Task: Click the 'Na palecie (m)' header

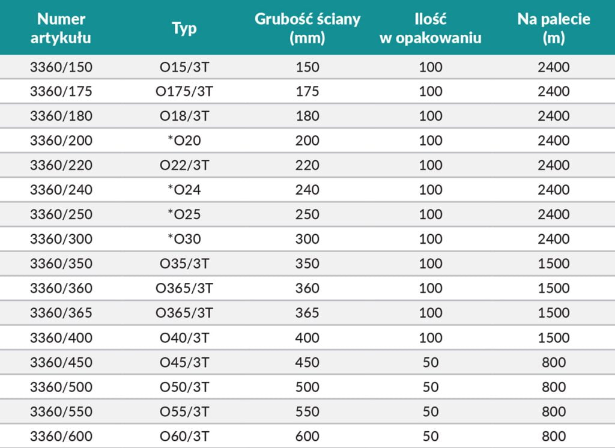Action: pyautogui.click(x=554, y=28)
